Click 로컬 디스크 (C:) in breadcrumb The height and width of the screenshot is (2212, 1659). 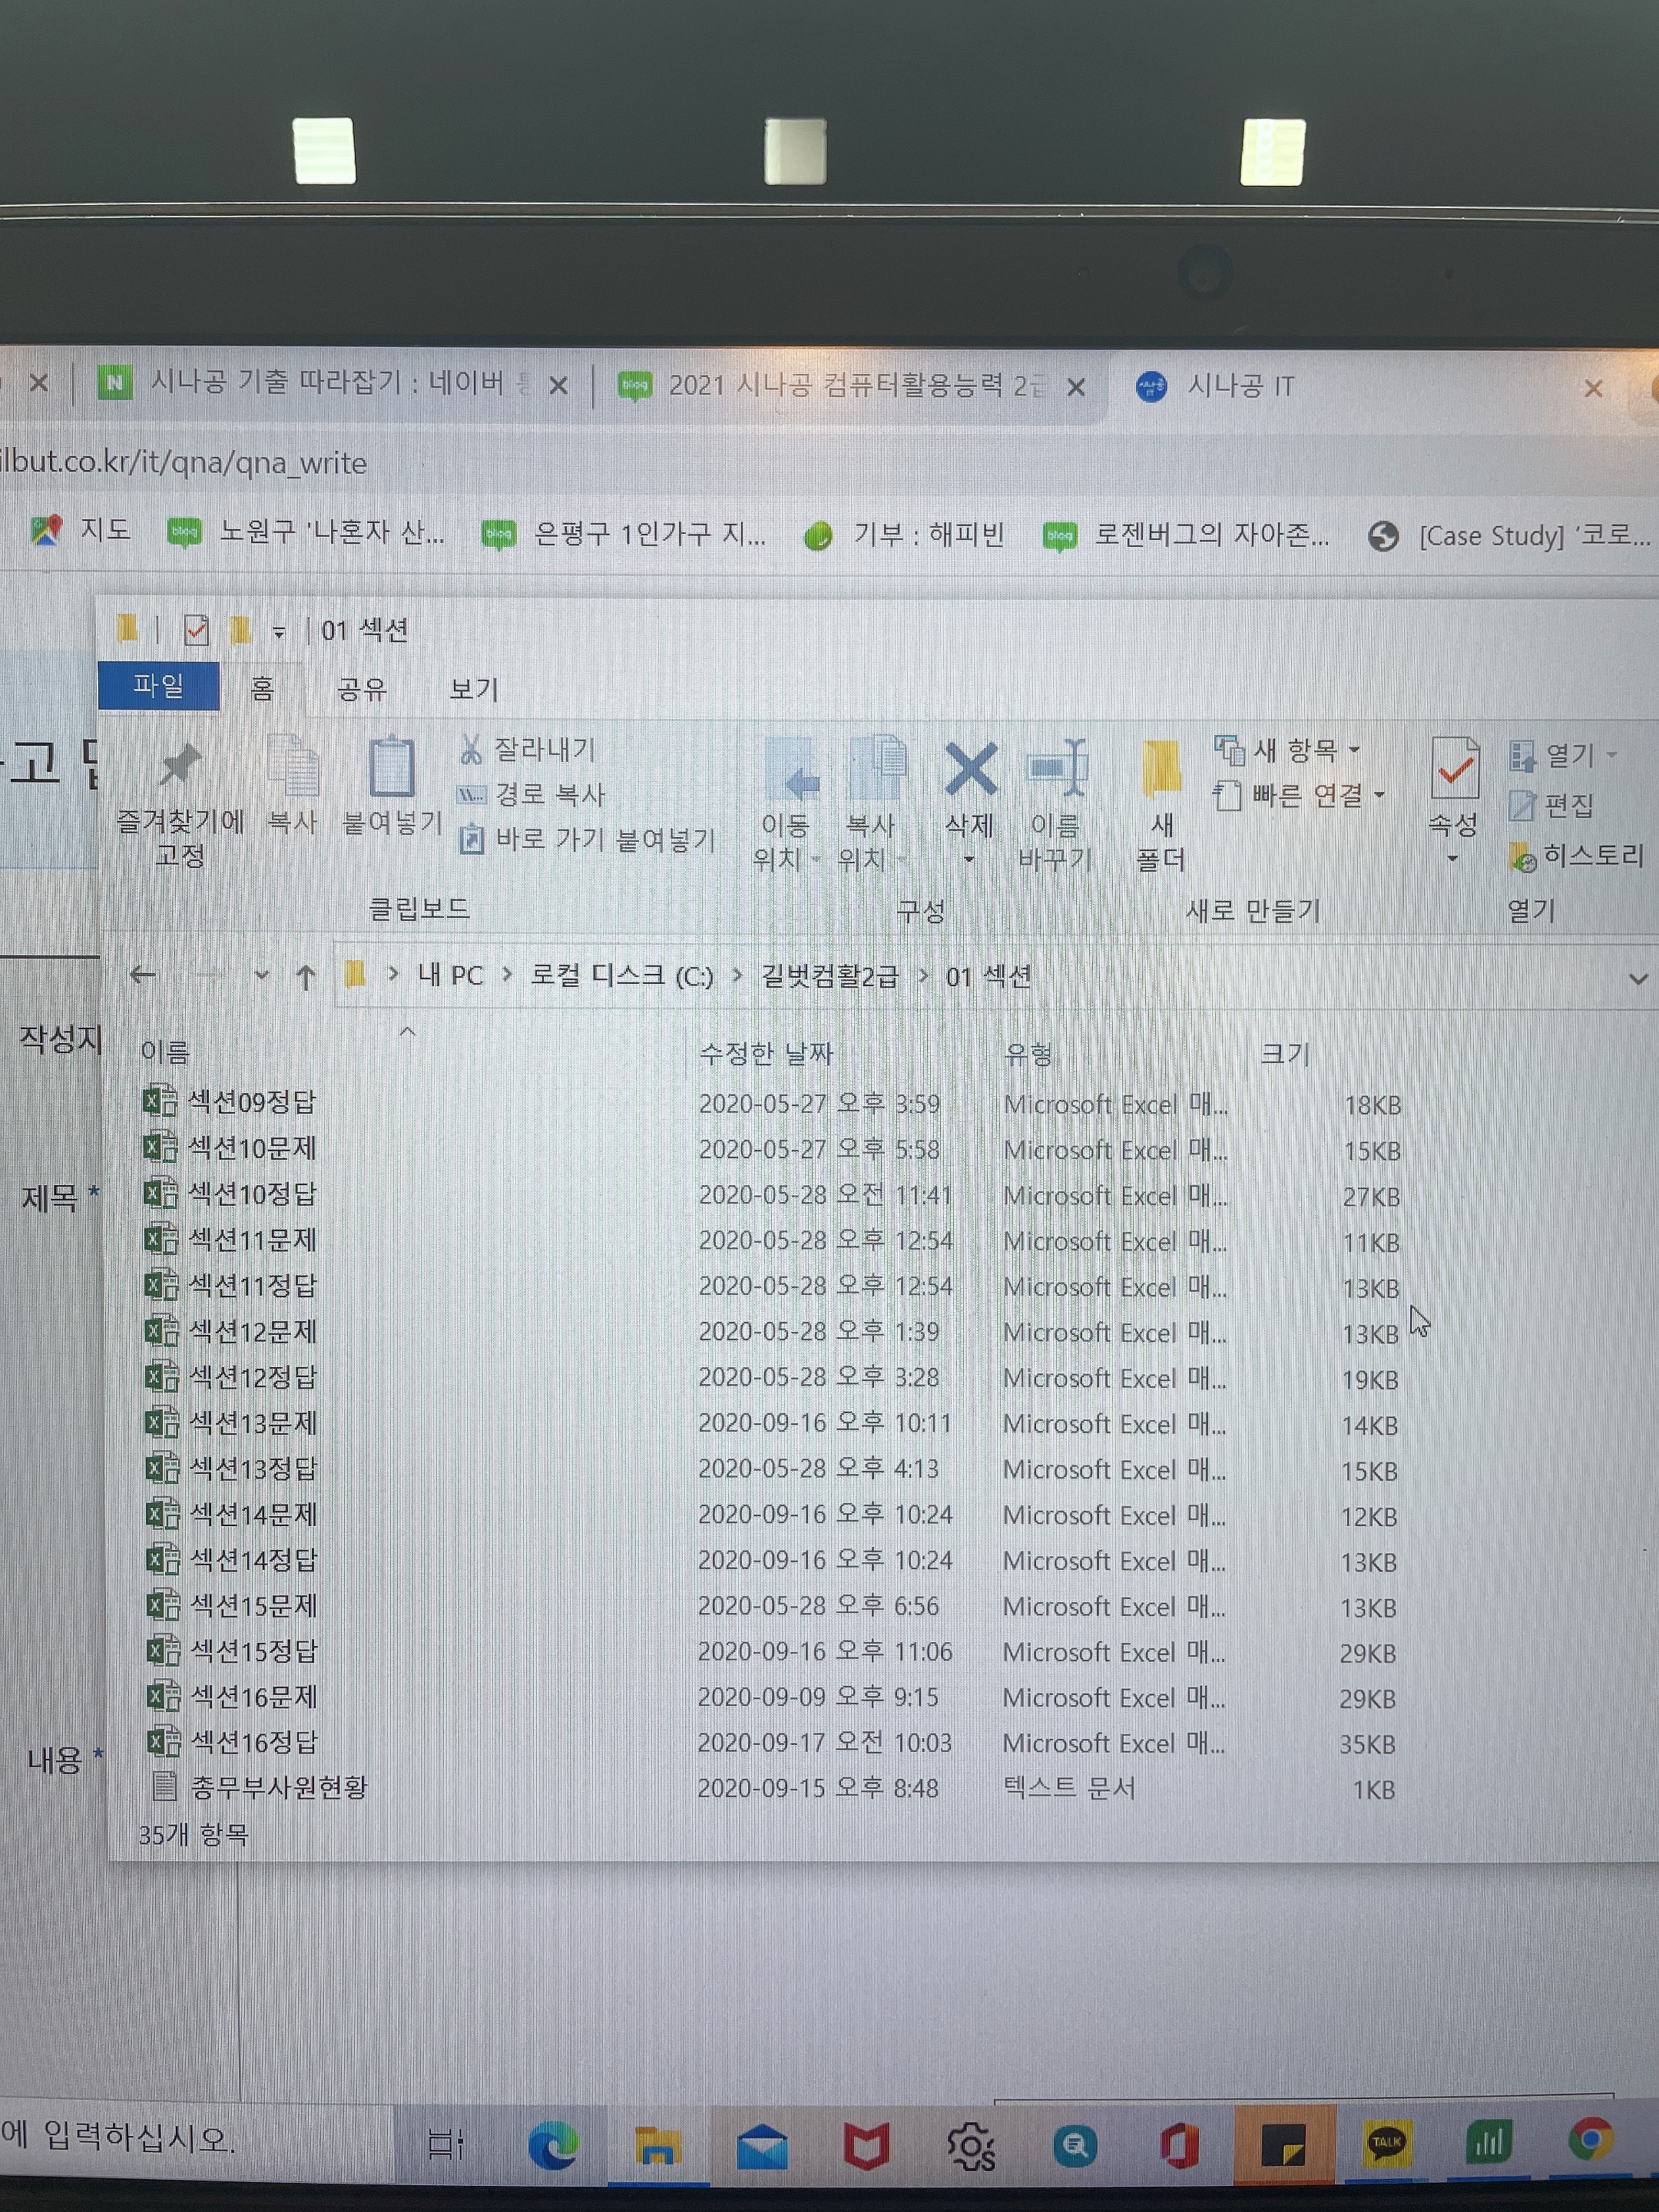tap(621, 975)
